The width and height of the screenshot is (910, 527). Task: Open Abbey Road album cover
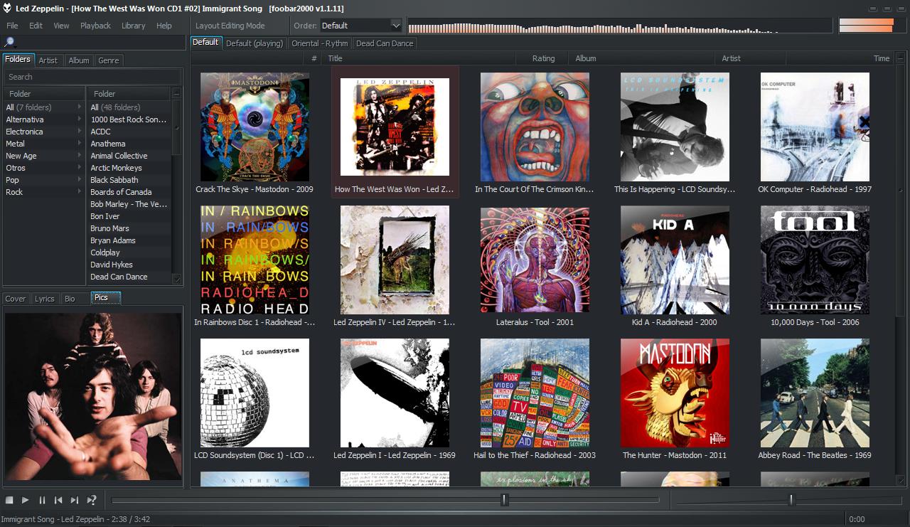coord(815,393)
